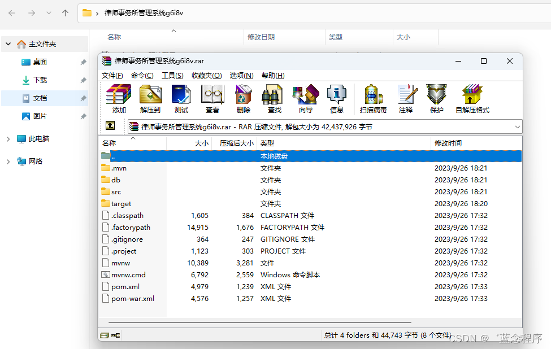Click Explorer forward arrow button
The width and height of the screenshot is (551, 349).
coord(32,13)
